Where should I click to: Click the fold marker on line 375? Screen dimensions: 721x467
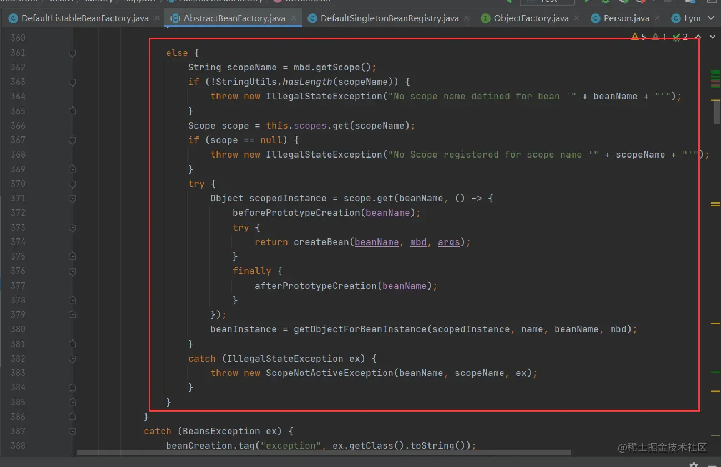point(73,256)
